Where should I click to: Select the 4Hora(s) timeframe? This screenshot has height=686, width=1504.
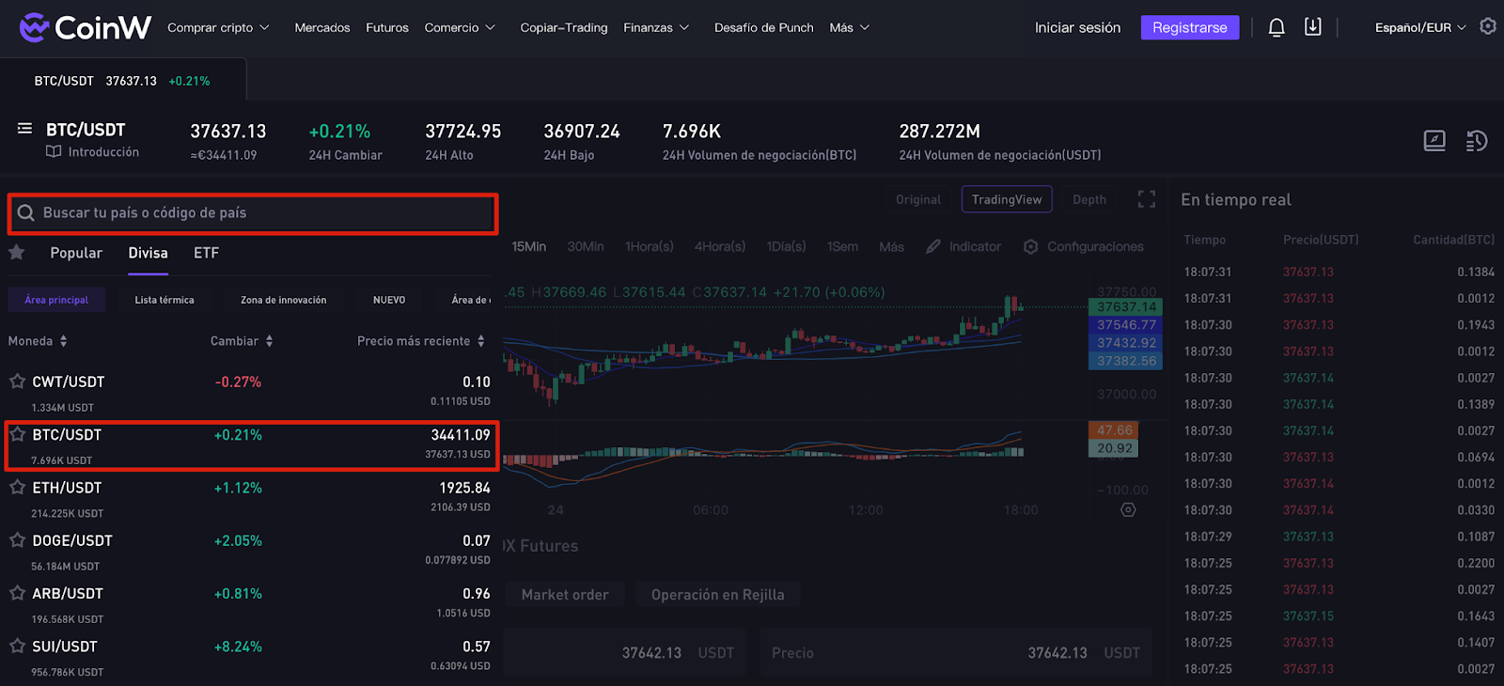tap(720, 246)
